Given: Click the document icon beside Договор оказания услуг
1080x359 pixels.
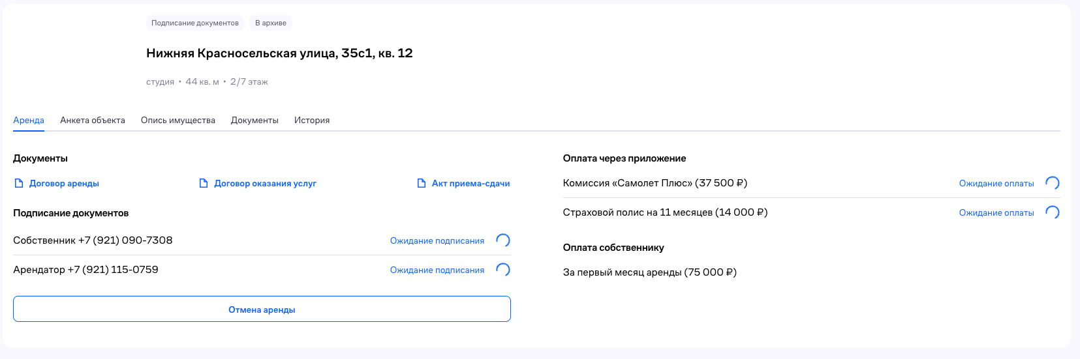Looking at the screenshot, I should pos(204,183).
